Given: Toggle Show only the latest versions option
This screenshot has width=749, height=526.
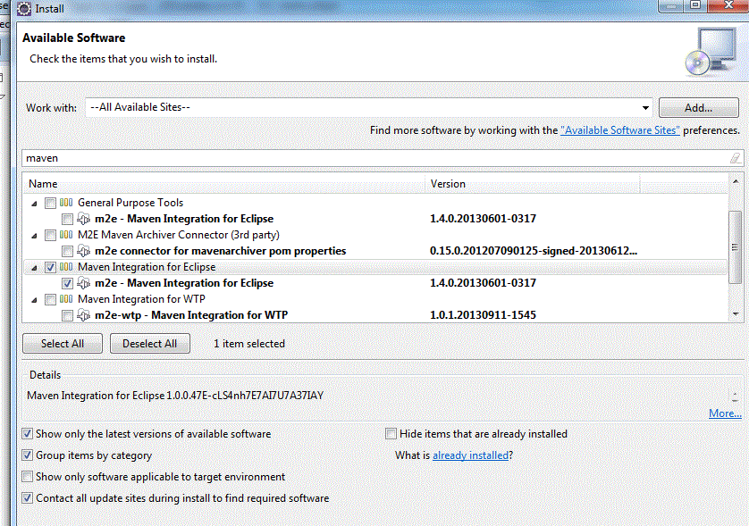Looking at the screenshot, I should 28,434.
